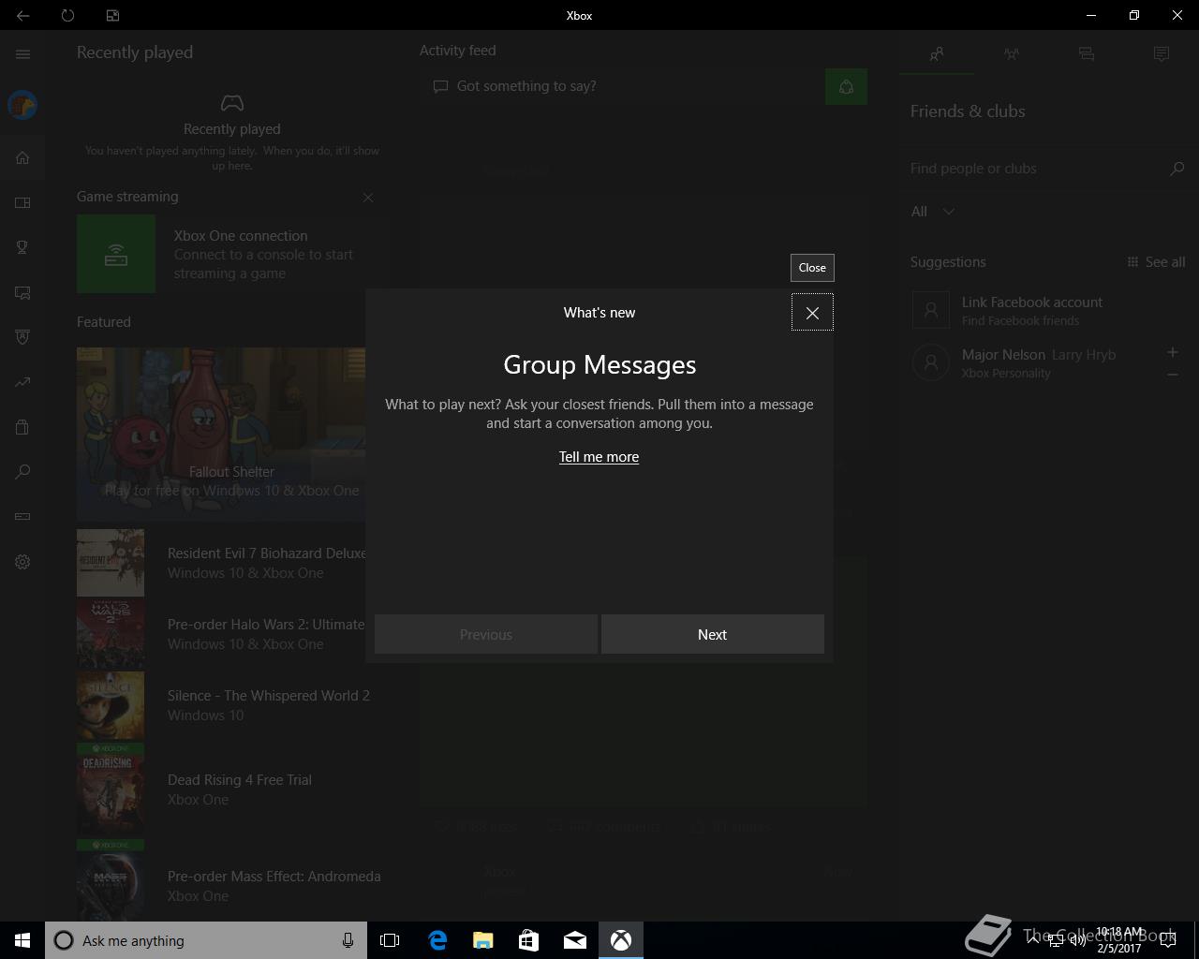
Task: Open Fallout Shelter featured banner
Action: (x=221, y=434)
